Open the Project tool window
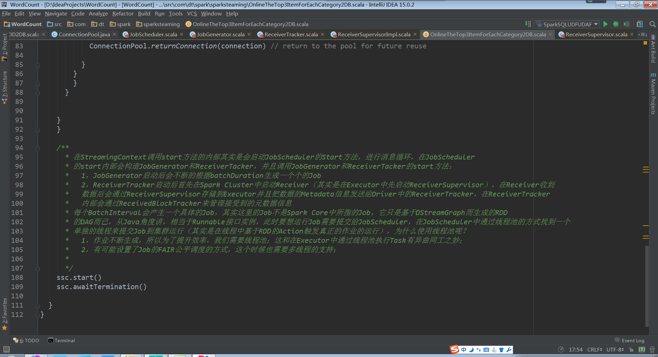Image resolution: width=658 pixels, height=357 pixels. click(x=4, y=47)
